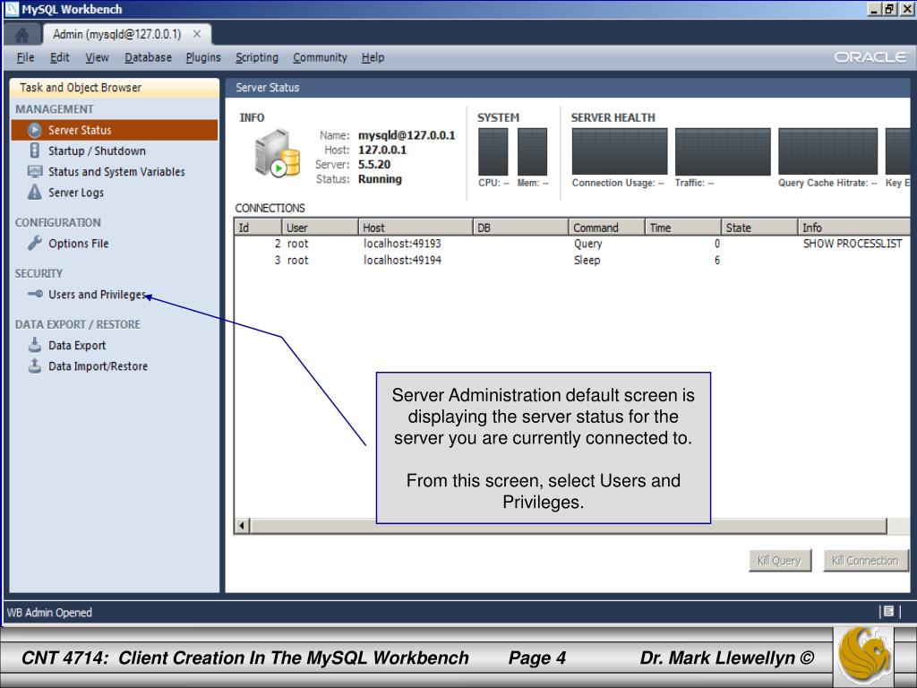Sort connections by Info column header

[853, 227]
